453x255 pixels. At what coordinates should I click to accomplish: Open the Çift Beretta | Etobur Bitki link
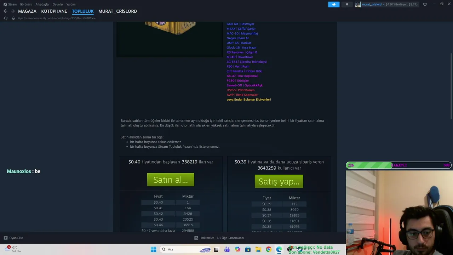click(244, 71)
